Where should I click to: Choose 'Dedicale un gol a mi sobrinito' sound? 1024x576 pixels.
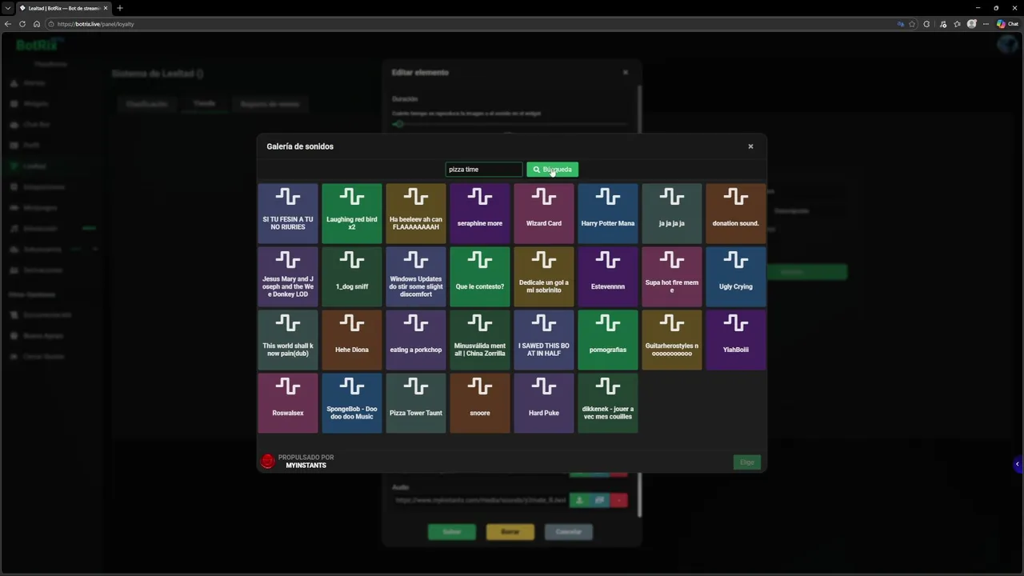[x=544, y=276]
